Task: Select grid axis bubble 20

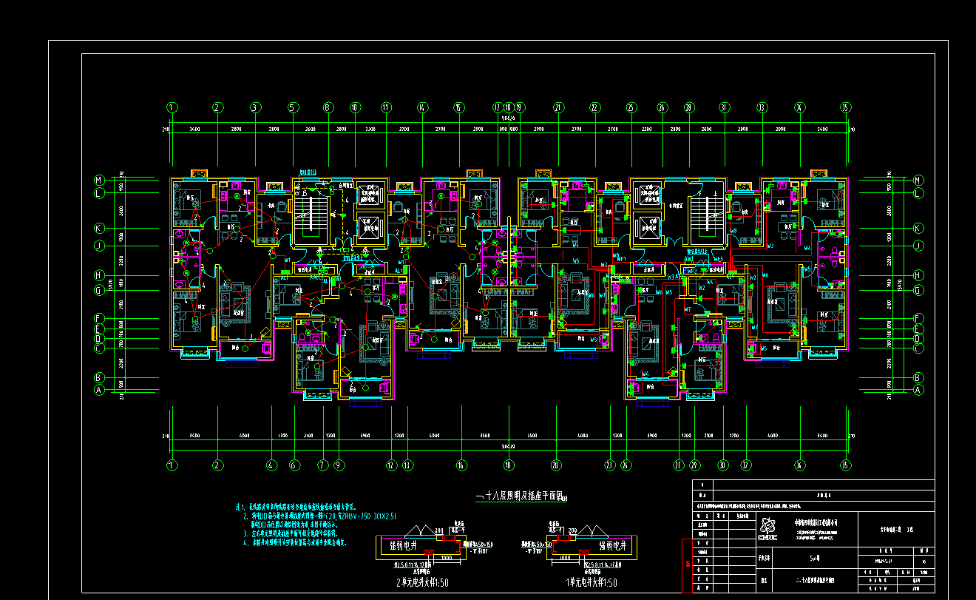Action: [555, 465]
